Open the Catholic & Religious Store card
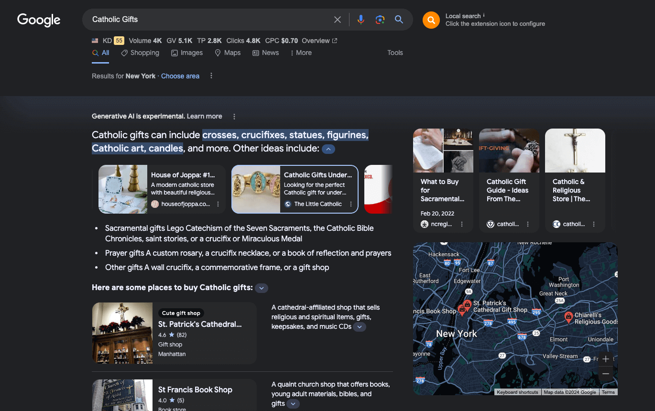The width and height of the screenshot is (655, 411). pyautogui.click(x=575, y=181)
